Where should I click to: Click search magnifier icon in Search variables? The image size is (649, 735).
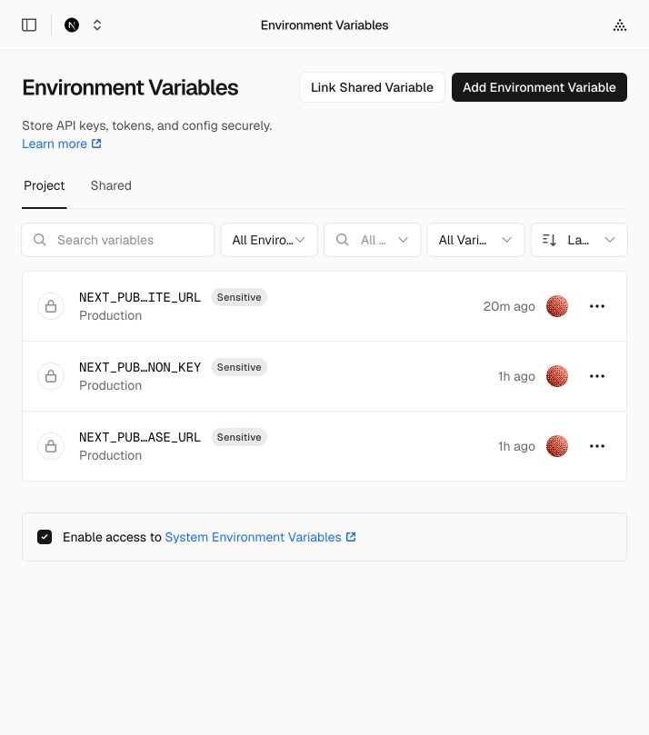click(40, 240)
